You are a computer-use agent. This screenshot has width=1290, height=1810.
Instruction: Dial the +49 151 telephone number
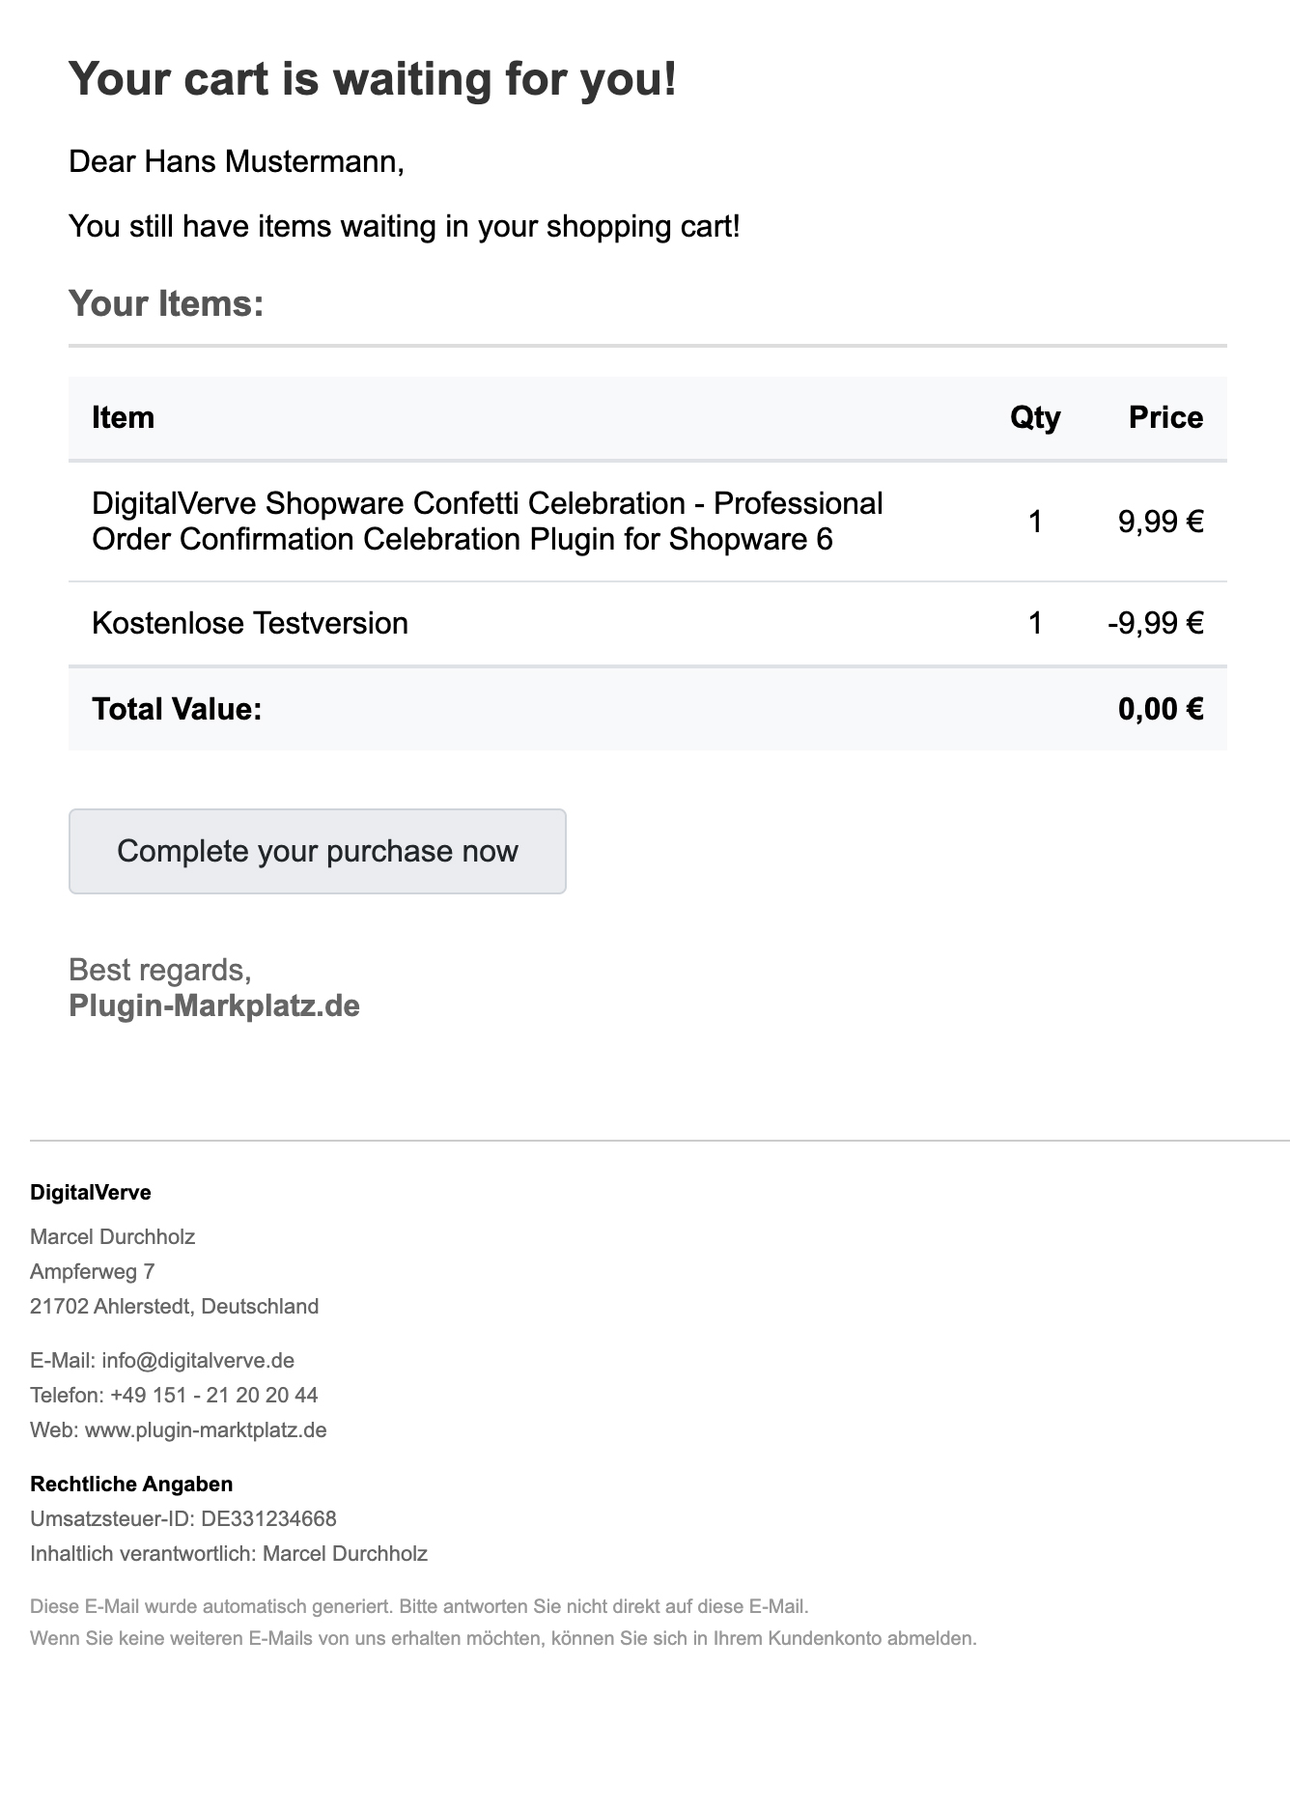pyautogui.click(x=213, y=1395)
